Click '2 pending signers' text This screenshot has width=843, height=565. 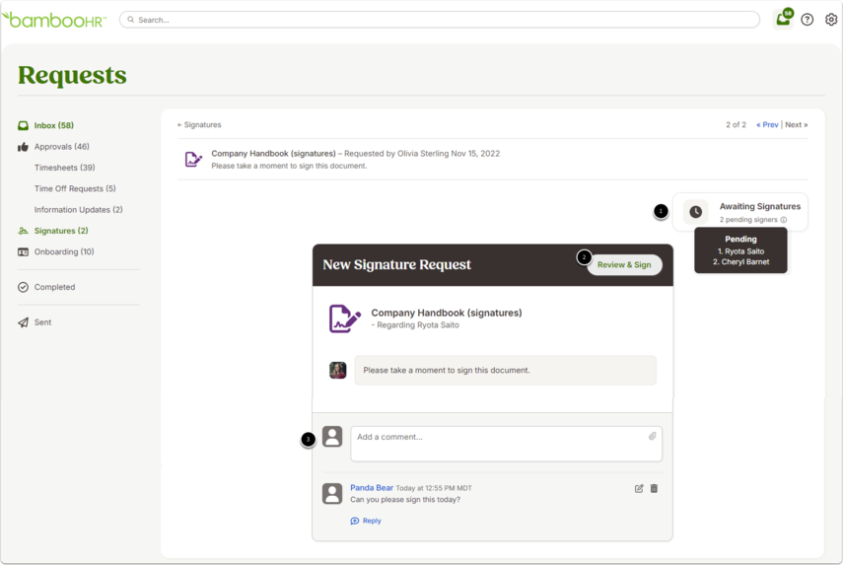pos(748,220)
